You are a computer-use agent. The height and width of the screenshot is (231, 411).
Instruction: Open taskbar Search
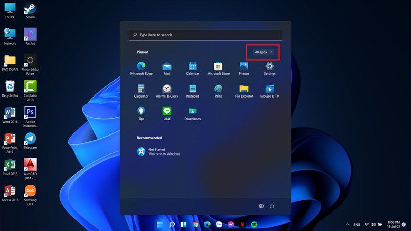pos(172,224)
